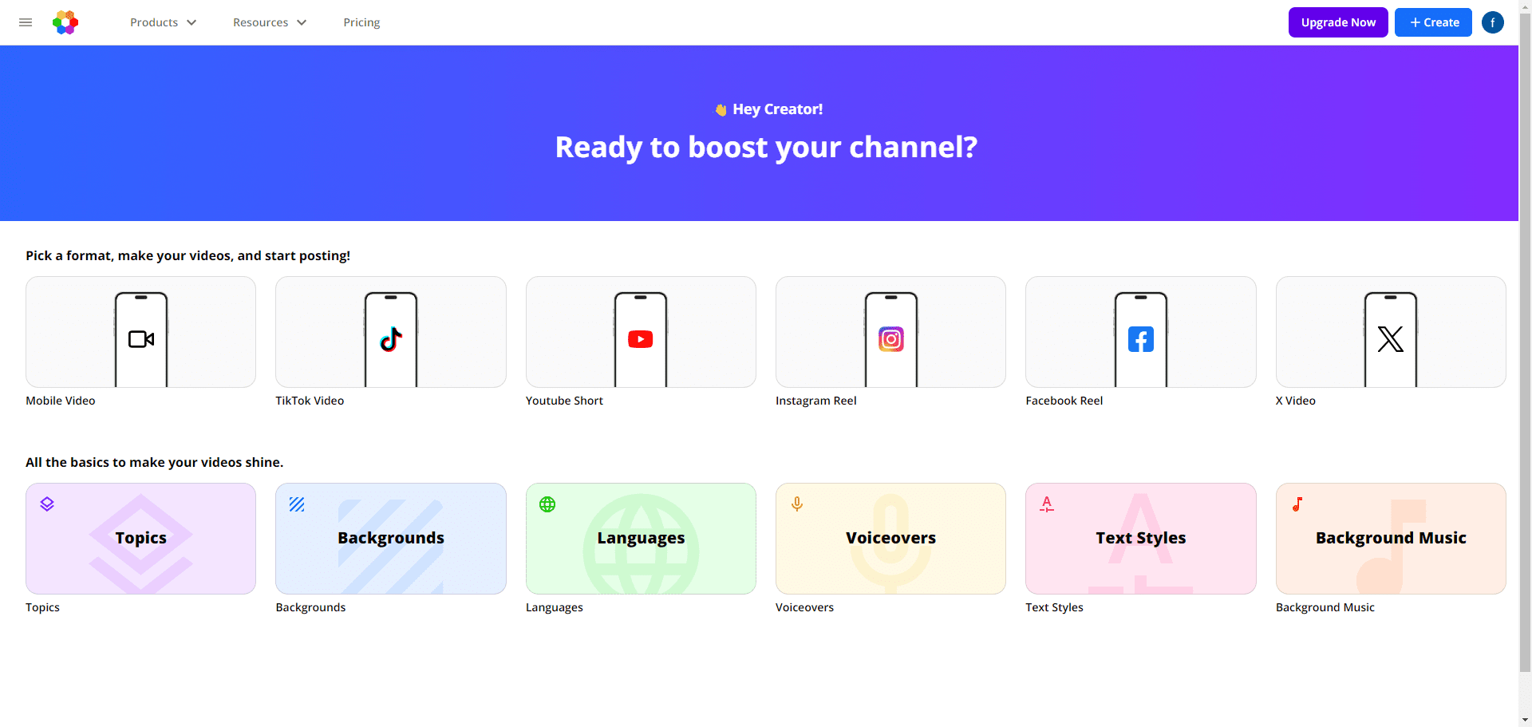The image size is (1532, 727).
Task: Open the hamburger menu icon
Action: pos(26,22)
